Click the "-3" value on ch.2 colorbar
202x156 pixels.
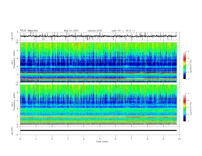188,94
